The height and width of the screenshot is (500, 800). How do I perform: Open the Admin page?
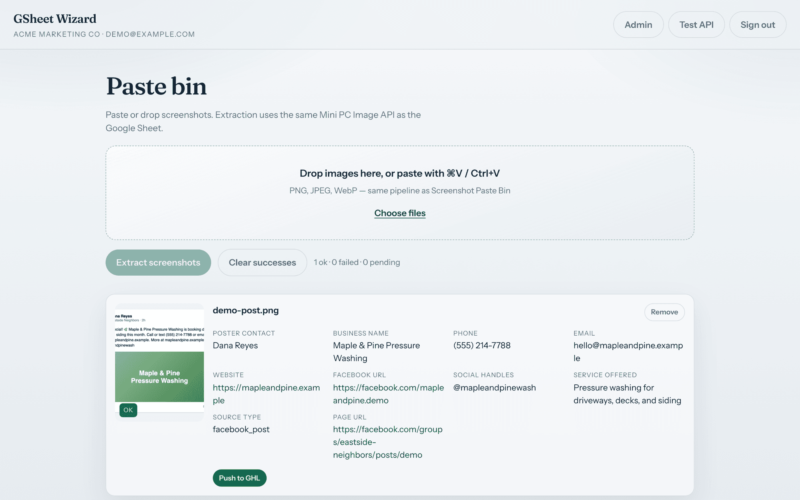pyautogui.click(x=638, y=25)
